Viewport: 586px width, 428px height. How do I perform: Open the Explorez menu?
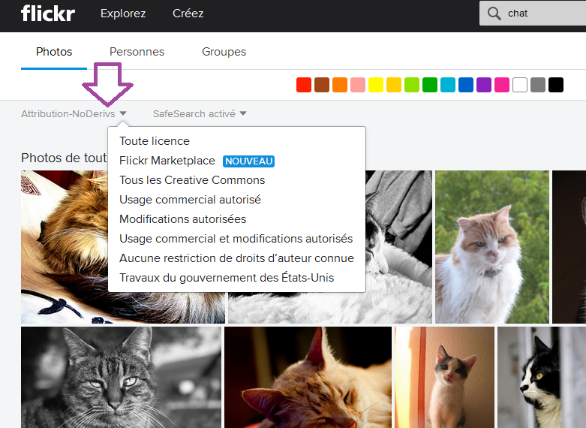123,14
